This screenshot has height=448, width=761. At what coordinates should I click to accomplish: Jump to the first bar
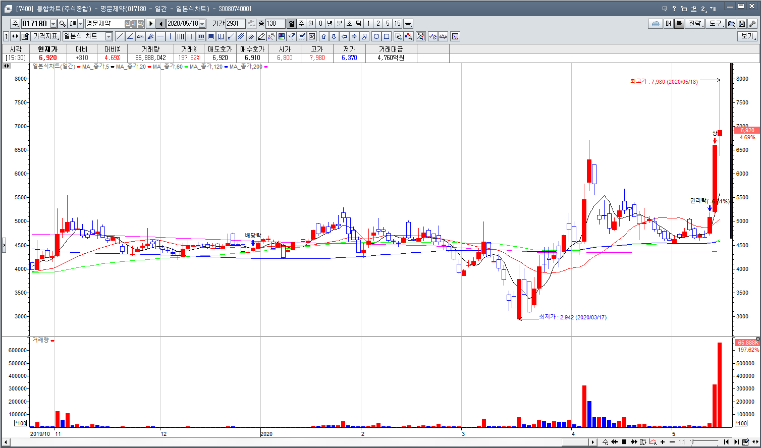click(726, 442)
